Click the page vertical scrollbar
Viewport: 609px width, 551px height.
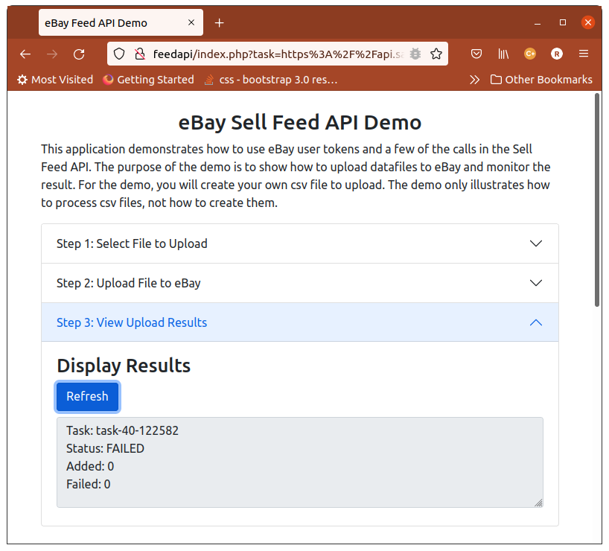(x=597, y=200)
